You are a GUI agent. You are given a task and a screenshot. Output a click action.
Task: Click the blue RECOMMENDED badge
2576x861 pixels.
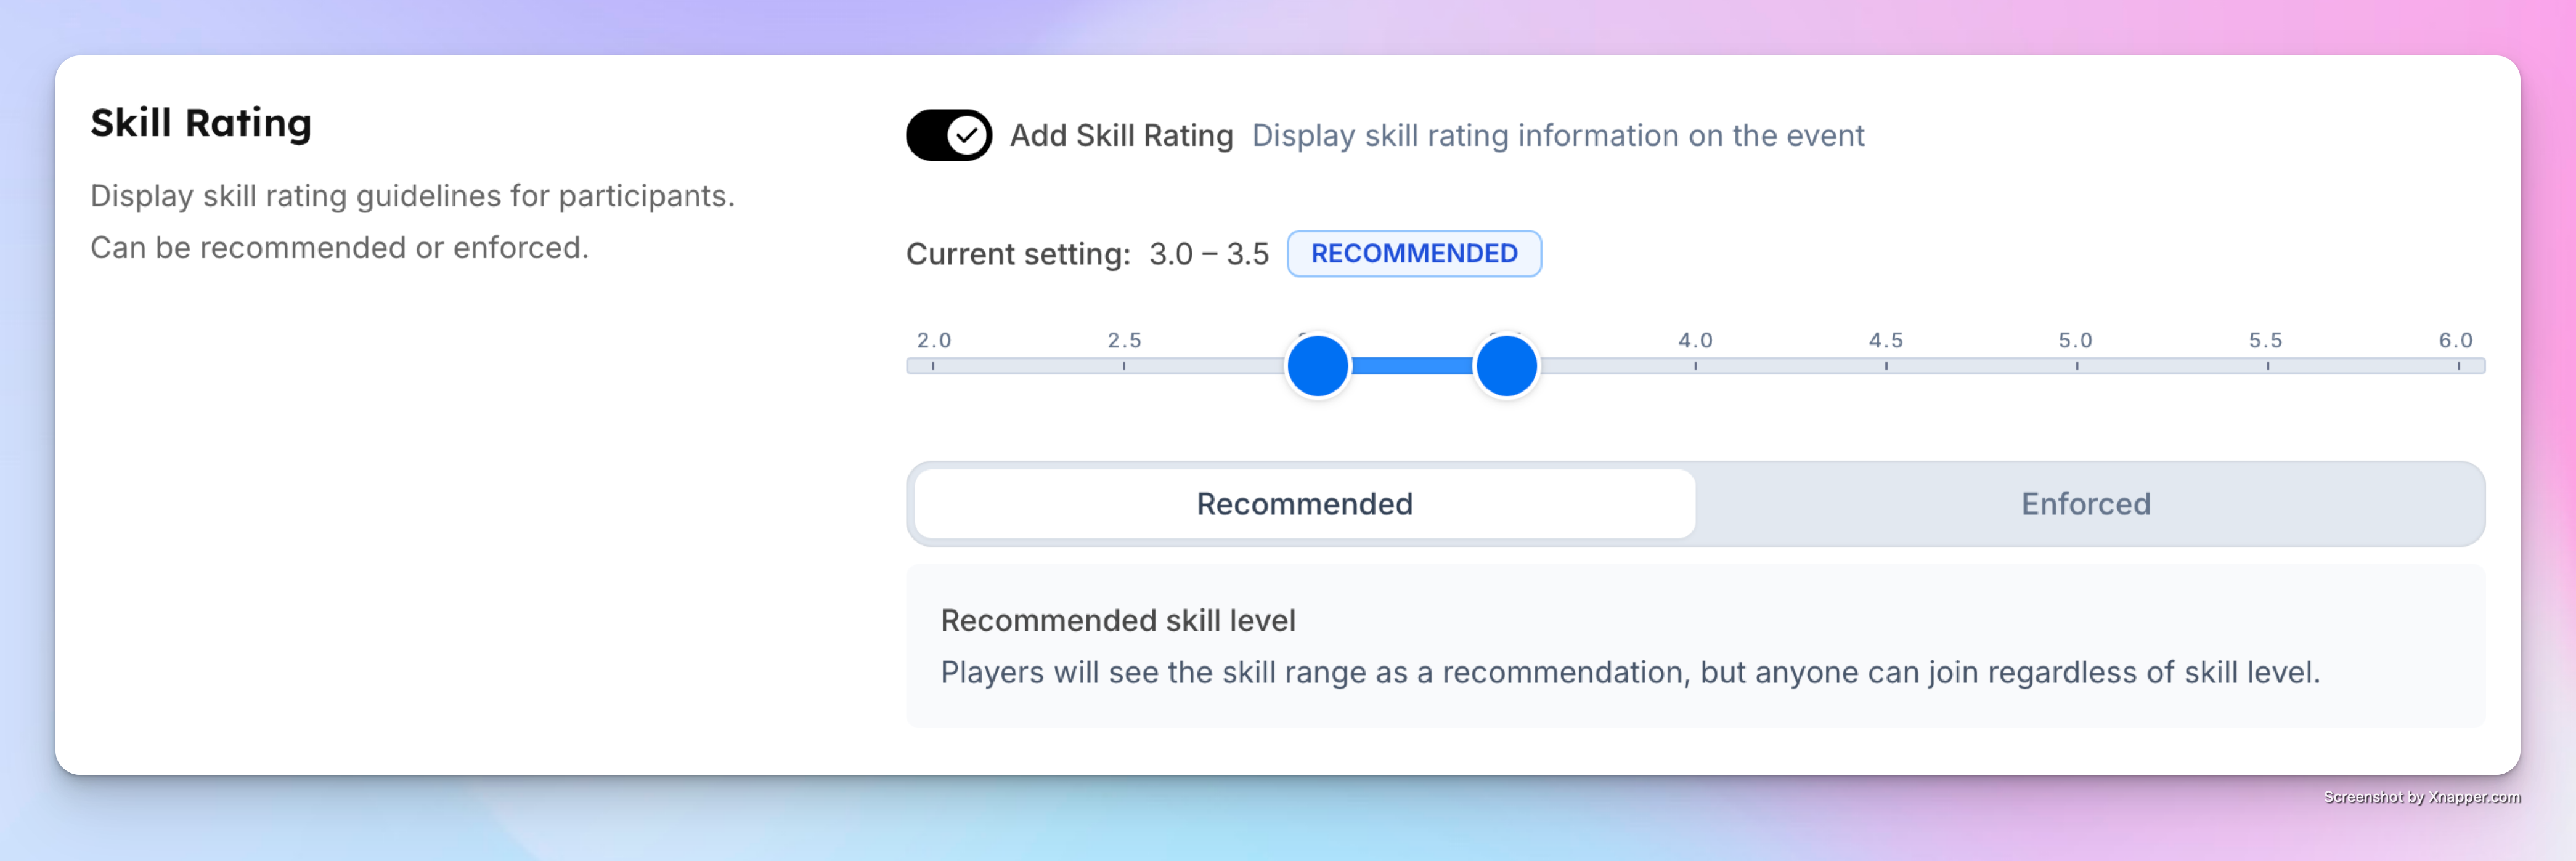[x=1413, y=254]
